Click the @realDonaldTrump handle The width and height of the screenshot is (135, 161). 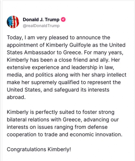pyautogui.click(x=41, y=26)
